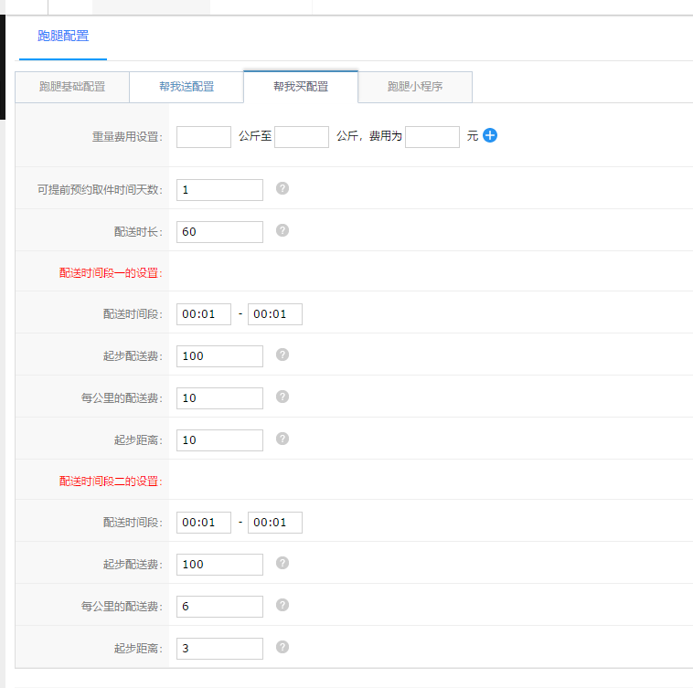693x688 pixels.
Task: Switch to 跑腿基础配置 tab
Action: point(72,87)
